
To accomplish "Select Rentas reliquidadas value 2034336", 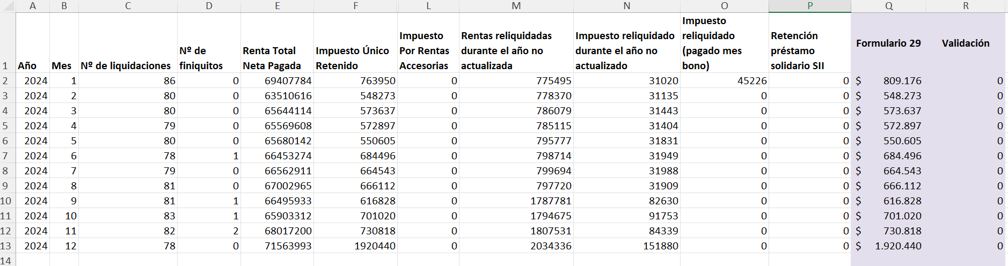I will [516, 246].
